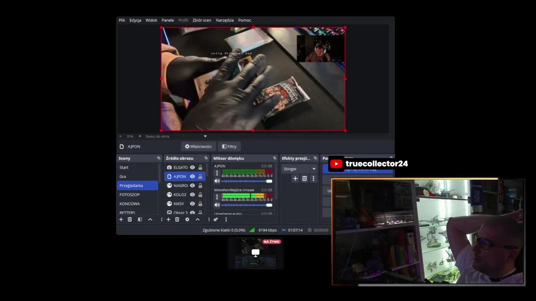This screenshot has width=536, height=301.
Task: Open the Plik menu
Action: 122,20
